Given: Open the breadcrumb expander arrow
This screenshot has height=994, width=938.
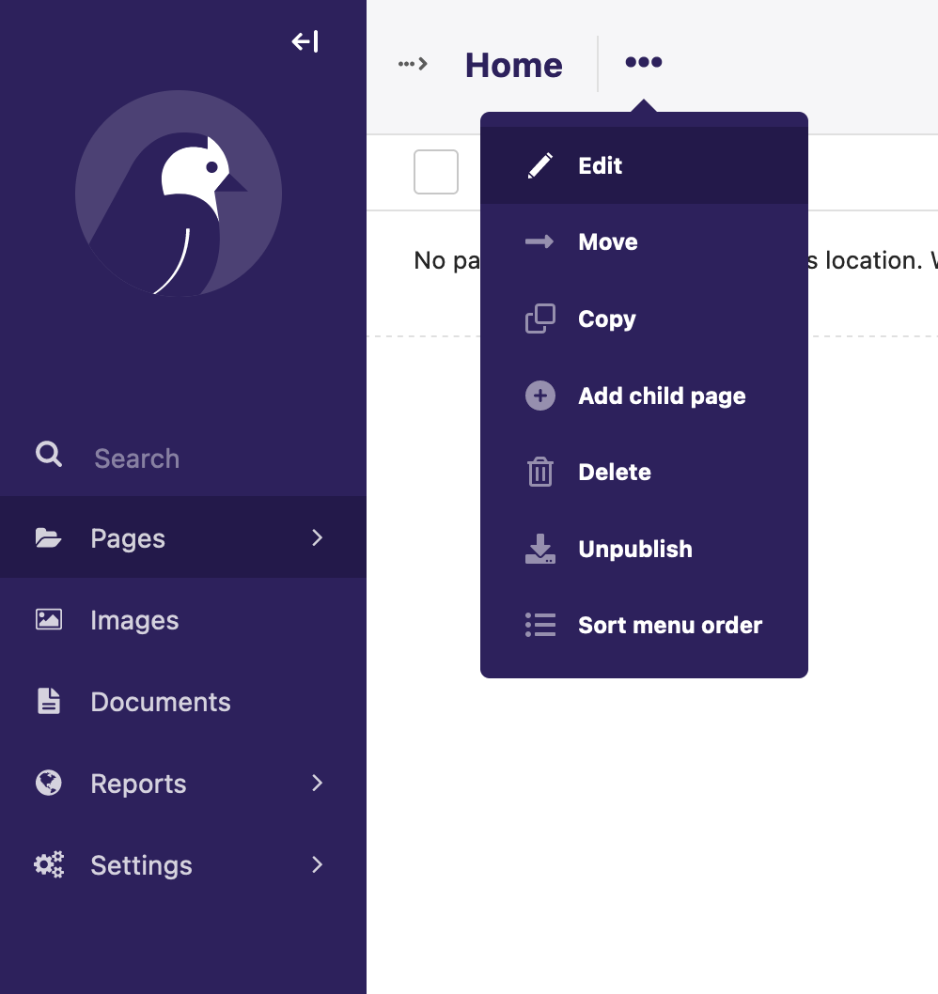Looking at the screenshot, I should coord(414,64).
